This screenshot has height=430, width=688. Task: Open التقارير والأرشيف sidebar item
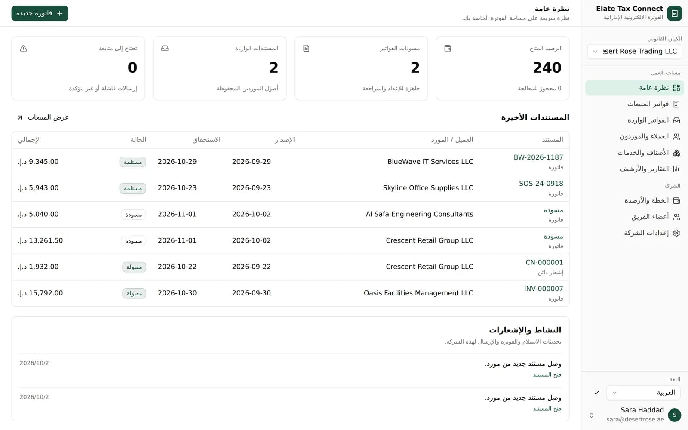tap(634, 169)
